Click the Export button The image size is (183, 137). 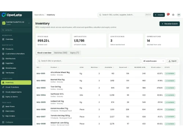(172, 61)
